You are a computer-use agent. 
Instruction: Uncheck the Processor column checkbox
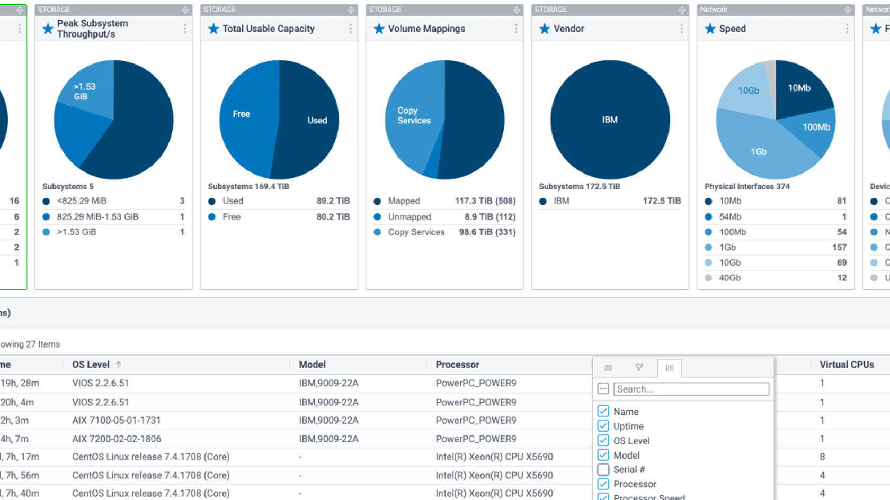tap(603, 484)
